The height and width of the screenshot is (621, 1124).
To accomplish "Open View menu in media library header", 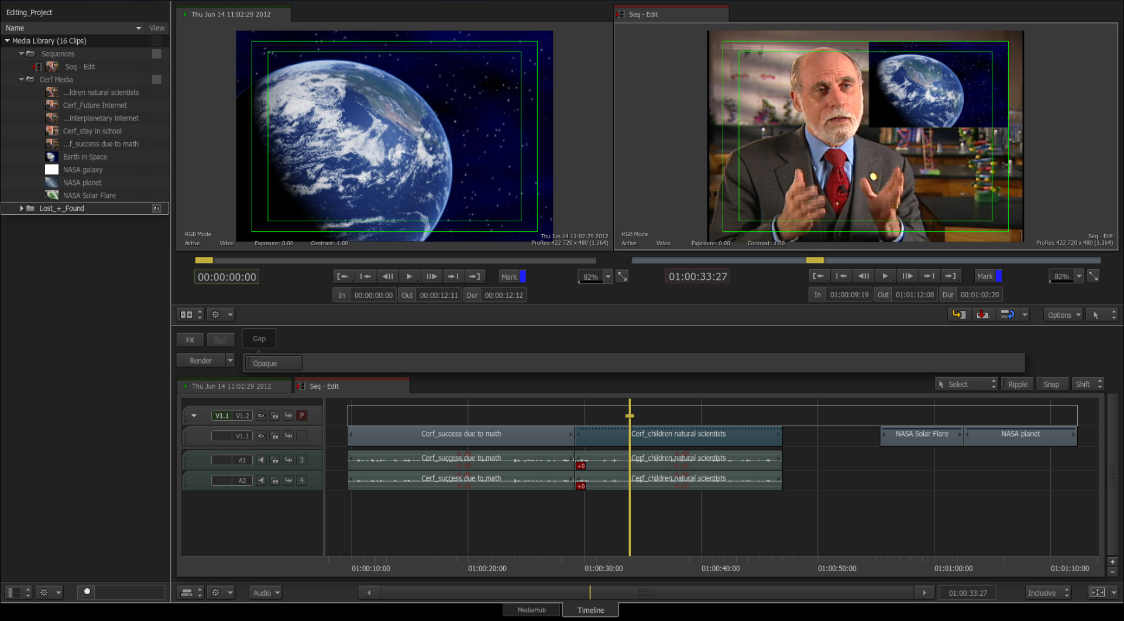I will (x=157, y=28).
